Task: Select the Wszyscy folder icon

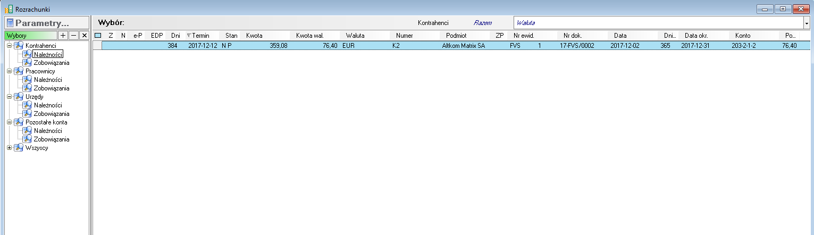Action: coord(19,148)
